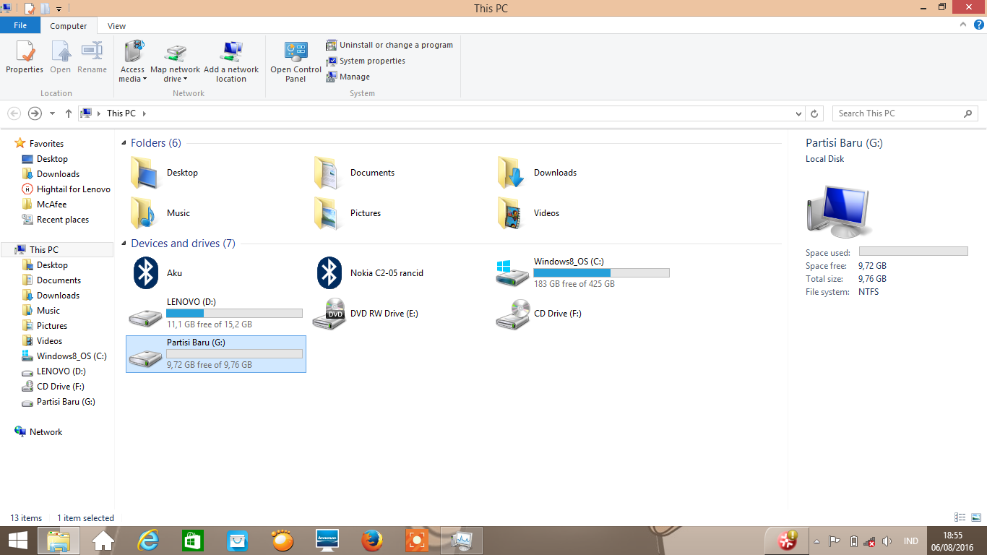Click Favorites in the navigation pane
The height and width of the screenshot is (555, 987).
[x=46, y=144]
